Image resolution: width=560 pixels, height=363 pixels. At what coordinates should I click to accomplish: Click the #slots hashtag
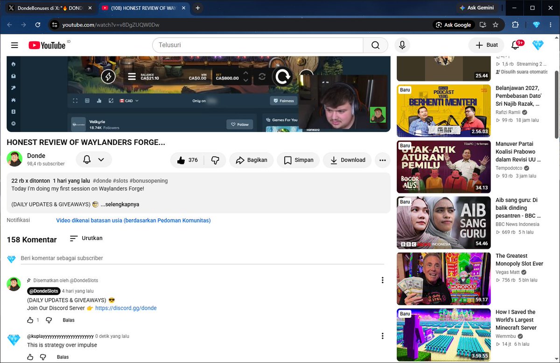pos(120,181)
